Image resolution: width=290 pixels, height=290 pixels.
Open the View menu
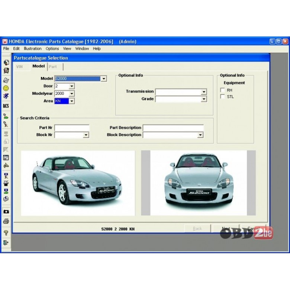click(67, 48)
